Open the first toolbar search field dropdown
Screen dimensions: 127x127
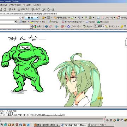(x=23, y=18)
